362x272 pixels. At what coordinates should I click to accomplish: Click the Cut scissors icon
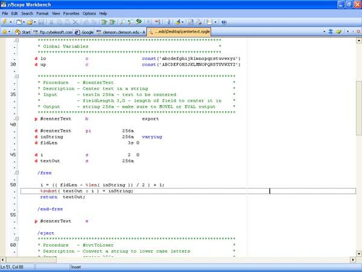[51, 22]
